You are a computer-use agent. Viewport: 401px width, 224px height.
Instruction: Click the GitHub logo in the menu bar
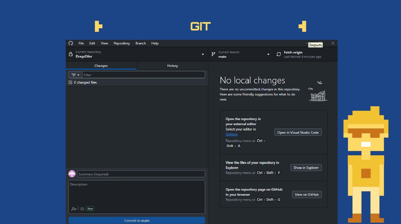[71, 43]
